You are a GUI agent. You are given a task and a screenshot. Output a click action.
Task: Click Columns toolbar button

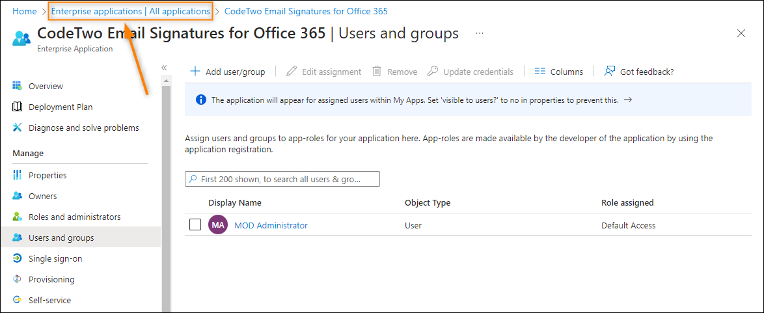tap(559, 71)
